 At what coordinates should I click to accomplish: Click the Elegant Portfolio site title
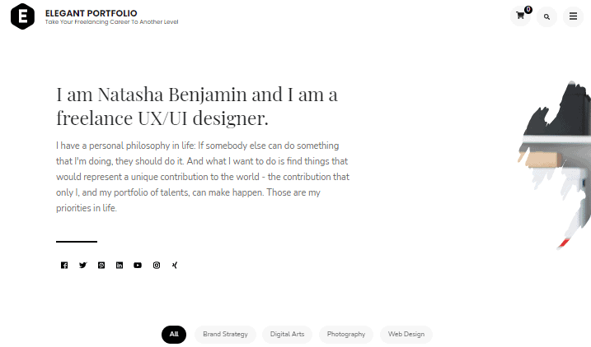pos(91,13)
